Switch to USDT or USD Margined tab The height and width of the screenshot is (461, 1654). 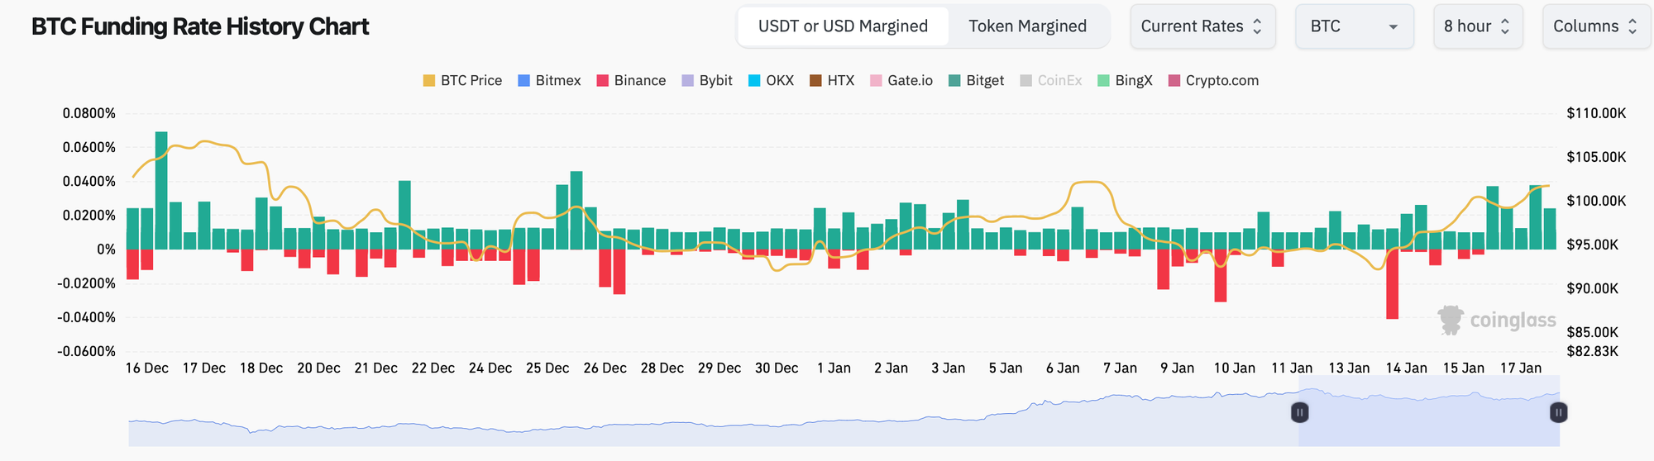843,26
